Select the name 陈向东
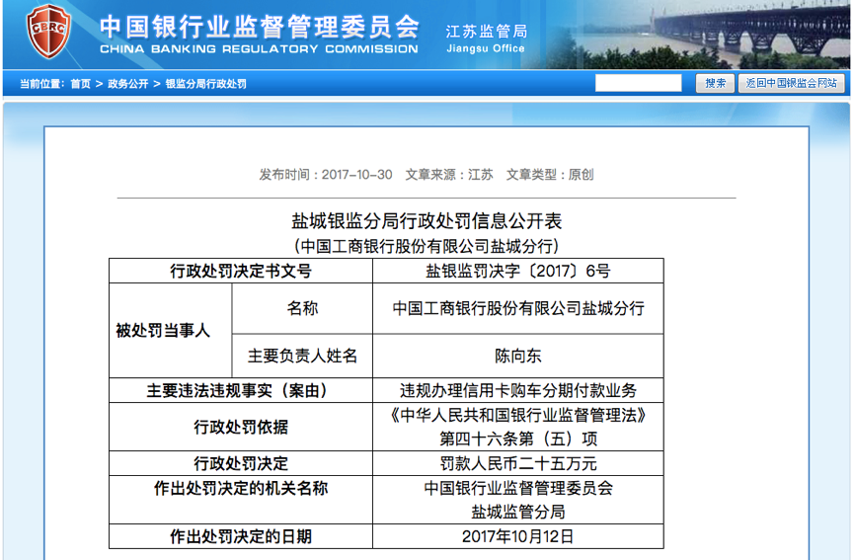 (x=518, y=356)
